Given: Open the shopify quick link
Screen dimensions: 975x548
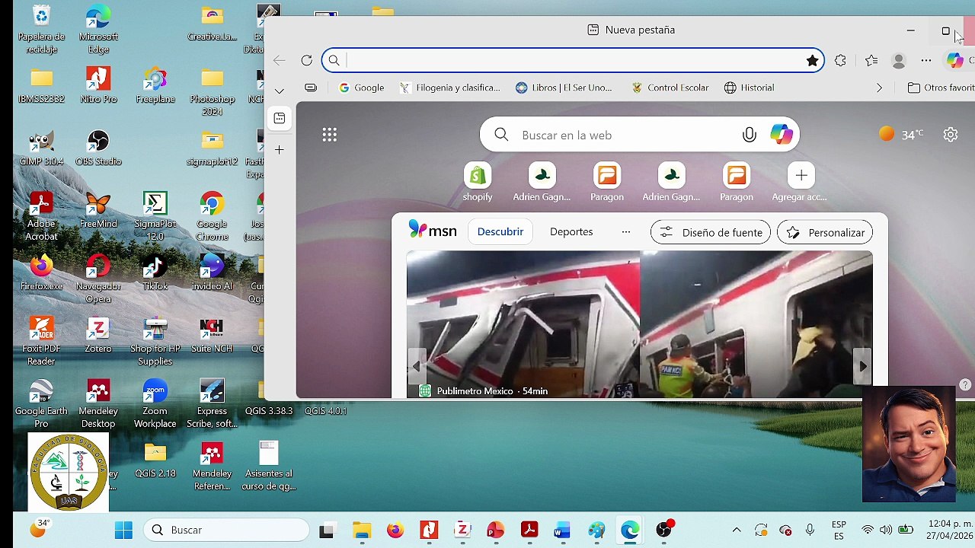Looking at the screenshot, I should click(x=478, y=183).
